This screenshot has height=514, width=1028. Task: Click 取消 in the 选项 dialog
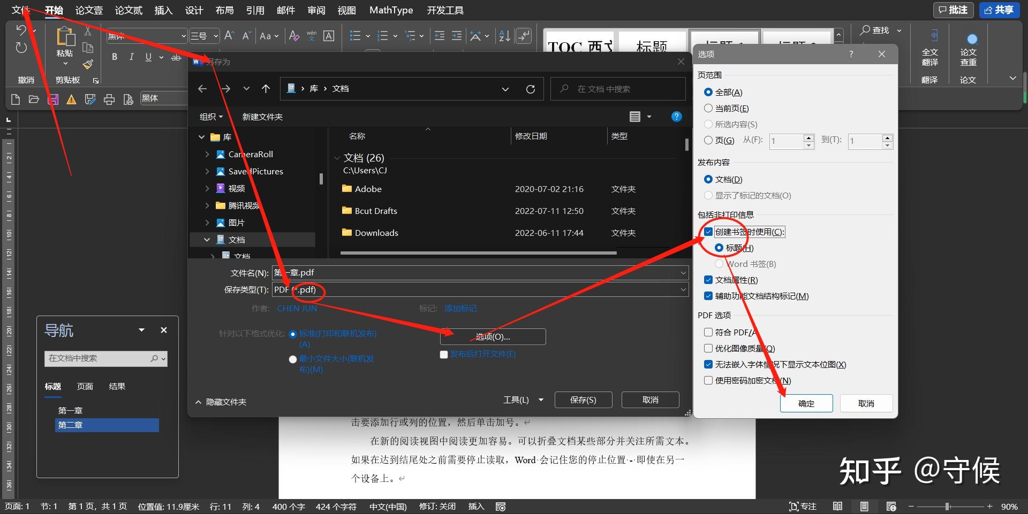pyautogui.click(x=866, y=404)
